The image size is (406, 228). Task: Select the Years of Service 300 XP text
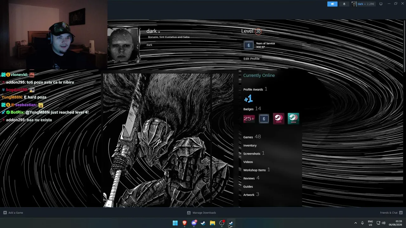265,45
